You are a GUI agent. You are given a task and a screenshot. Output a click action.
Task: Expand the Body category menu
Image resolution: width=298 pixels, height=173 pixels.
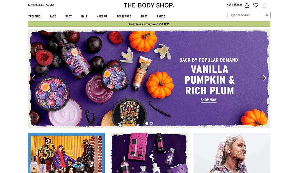click(68, 16)
